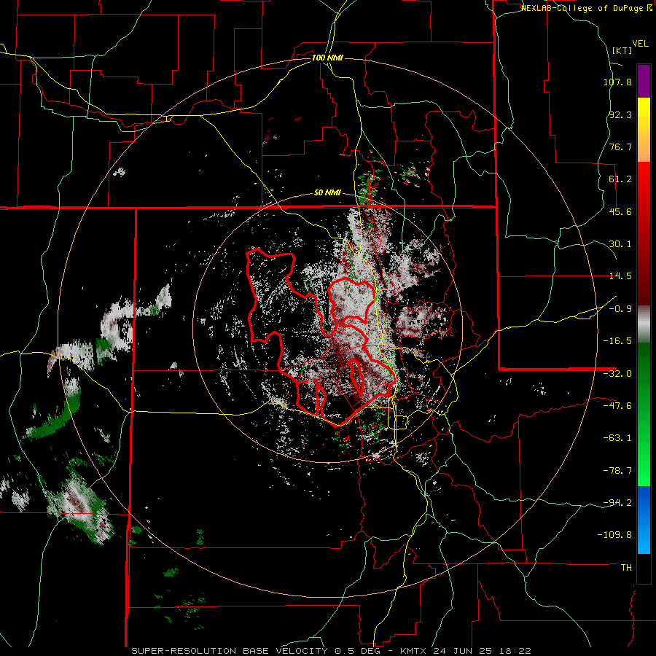656x656 pixels.
Task: Click the VEL legend title
Action: click(x=640, y=44)
